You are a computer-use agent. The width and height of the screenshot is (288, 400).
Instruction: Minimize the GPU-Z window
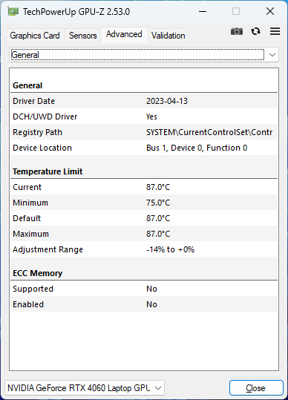(203, 11)
